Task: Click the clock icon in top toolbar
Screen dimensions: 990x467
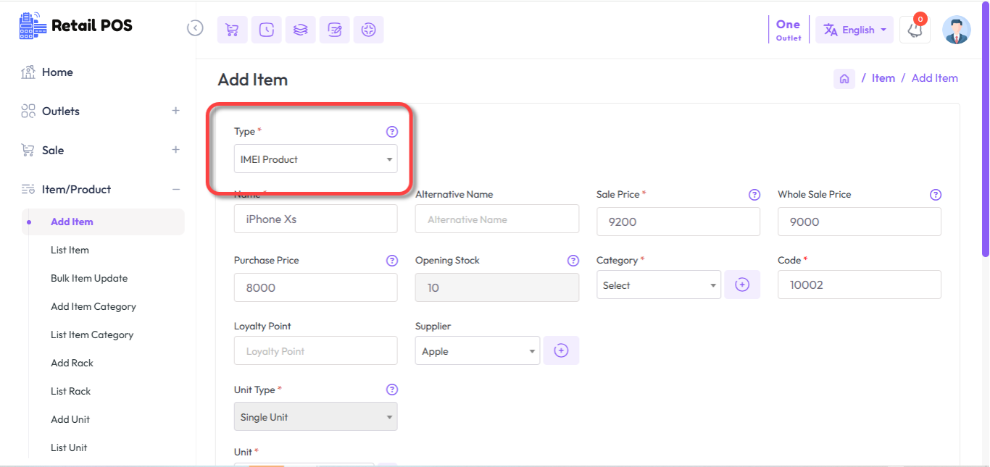Action: pos(266,30)
